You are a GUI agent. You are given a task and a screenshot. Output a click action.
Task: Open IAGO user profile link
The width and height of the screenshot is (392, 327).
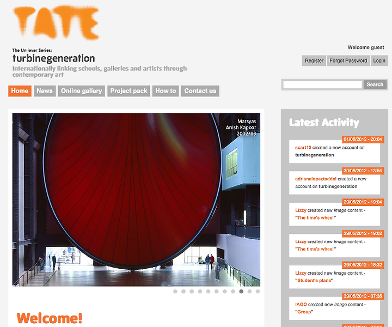tap(301, 305)
